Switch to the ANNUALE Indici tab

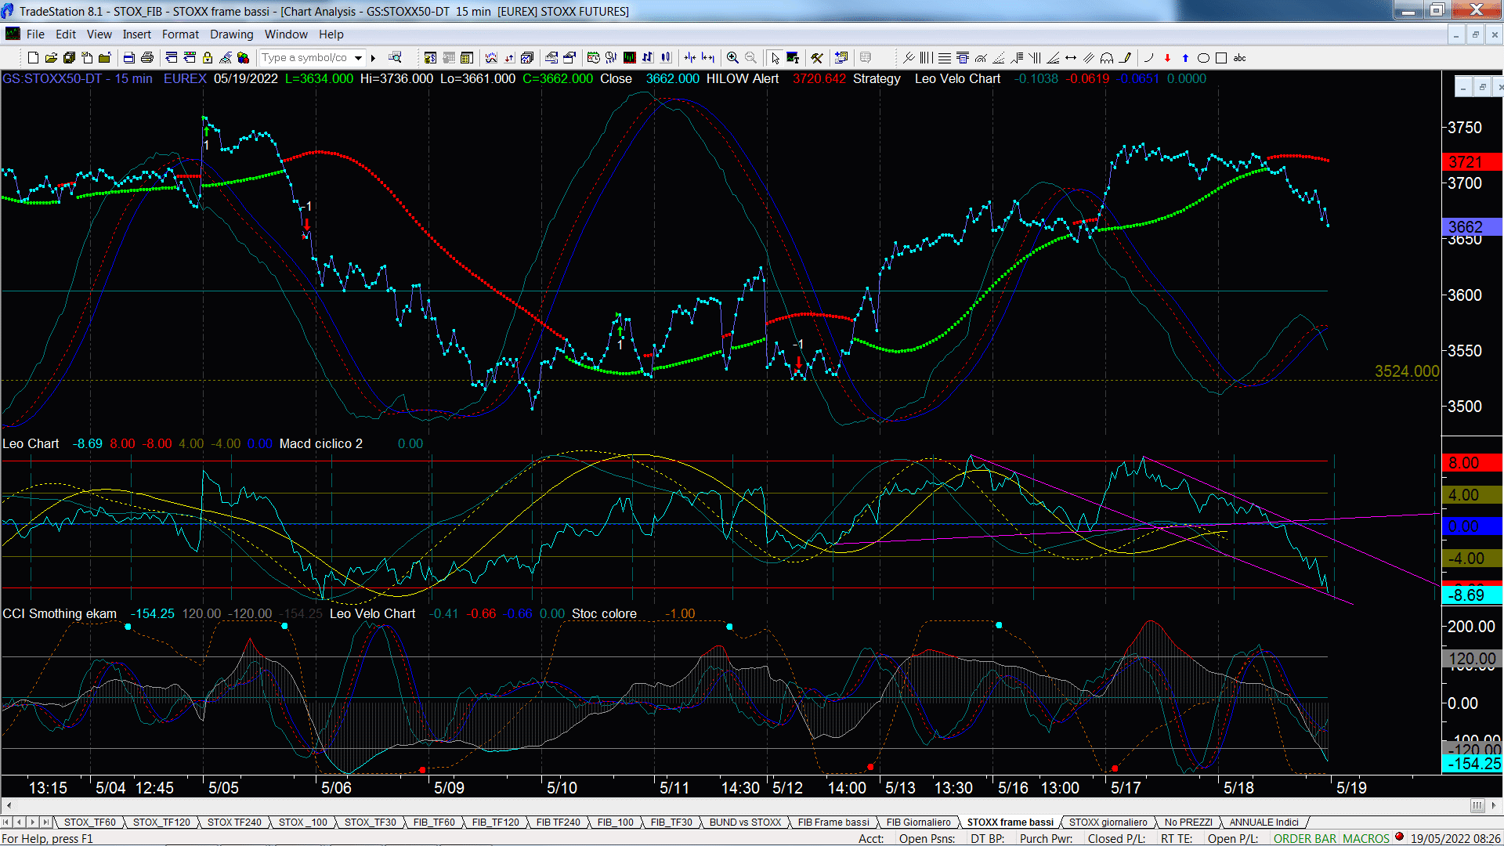tap(1264, 822)
